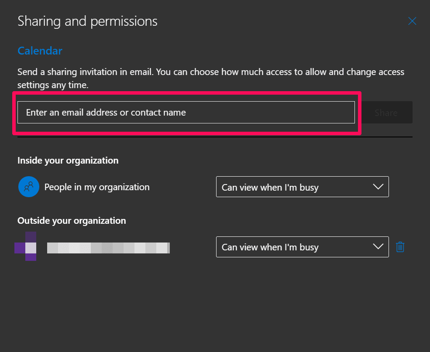The width and height of the screenshot is (430, 352).
Task: Click the chevron arrow on the external user dropdown
Action: point(378,246)
